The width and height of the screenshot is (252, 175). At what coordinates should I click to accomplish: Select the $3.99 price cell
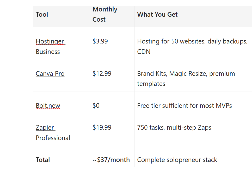click(100, 41)
